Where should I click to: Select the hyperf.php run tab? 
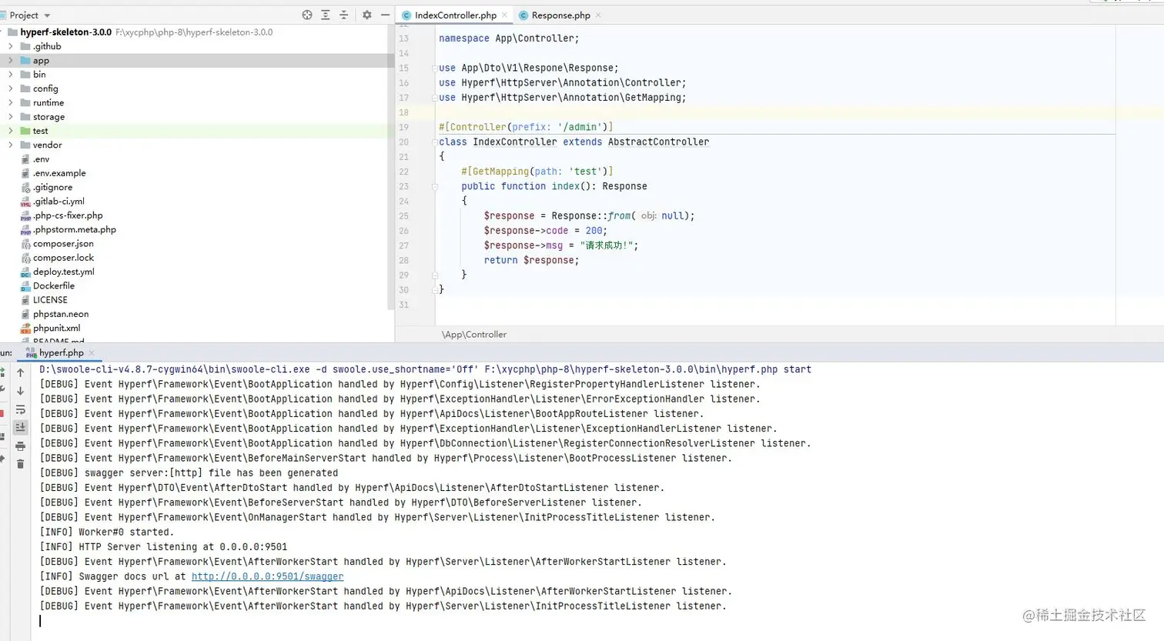pos(62,352)
